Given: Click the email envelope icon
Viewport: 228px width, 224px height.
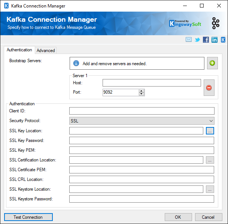Looking at the screenshot, I should click(189, 40).
